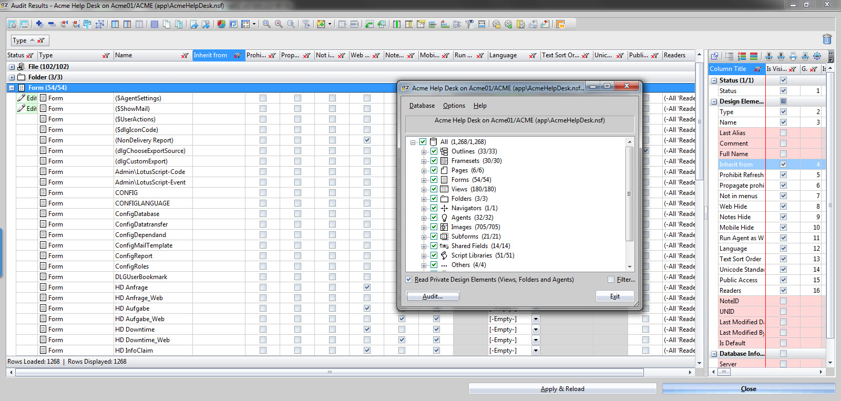The width and height of the screenshot is (841, 401).
Task: Click Apply & Reload
Action: click(562, 389)
